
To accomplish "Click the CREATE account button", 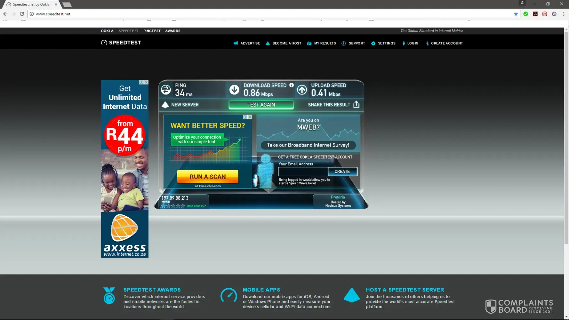I will tap(342, 172).
